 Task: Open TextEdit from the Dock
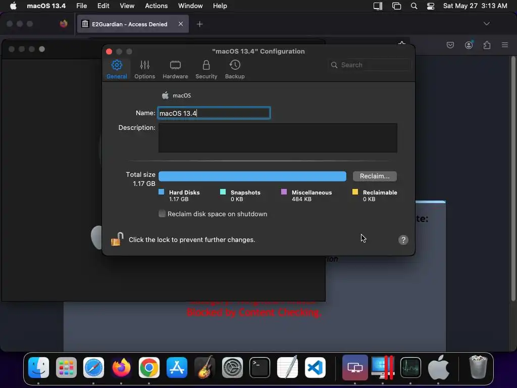click(x=287, y=368)
